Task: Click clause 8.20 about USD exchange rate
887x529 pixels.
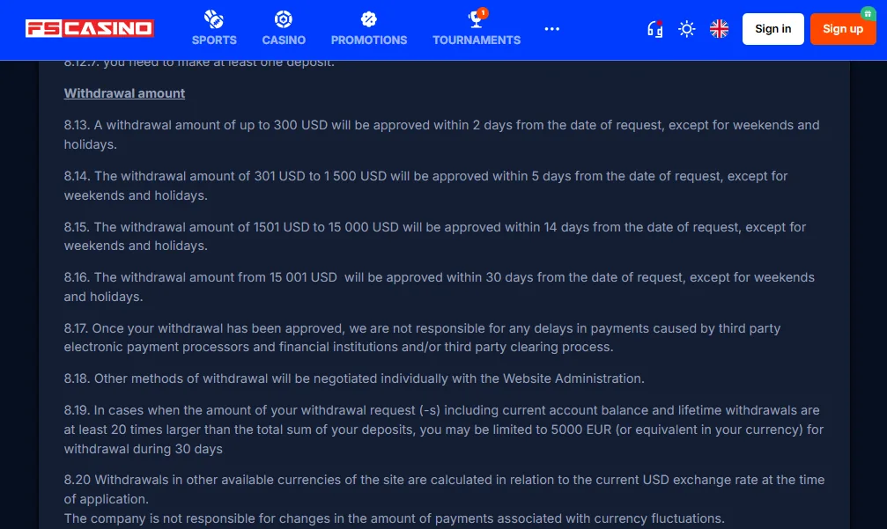Action: [444, 489]
